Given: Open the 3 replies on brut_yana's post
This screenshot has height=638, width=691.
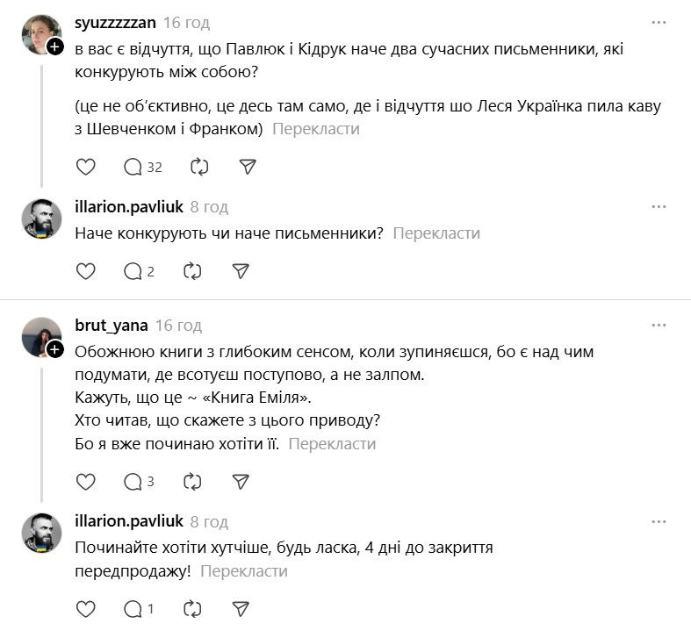Looking at the screenshot, I should pyautogui.click(x=140, y=481).
